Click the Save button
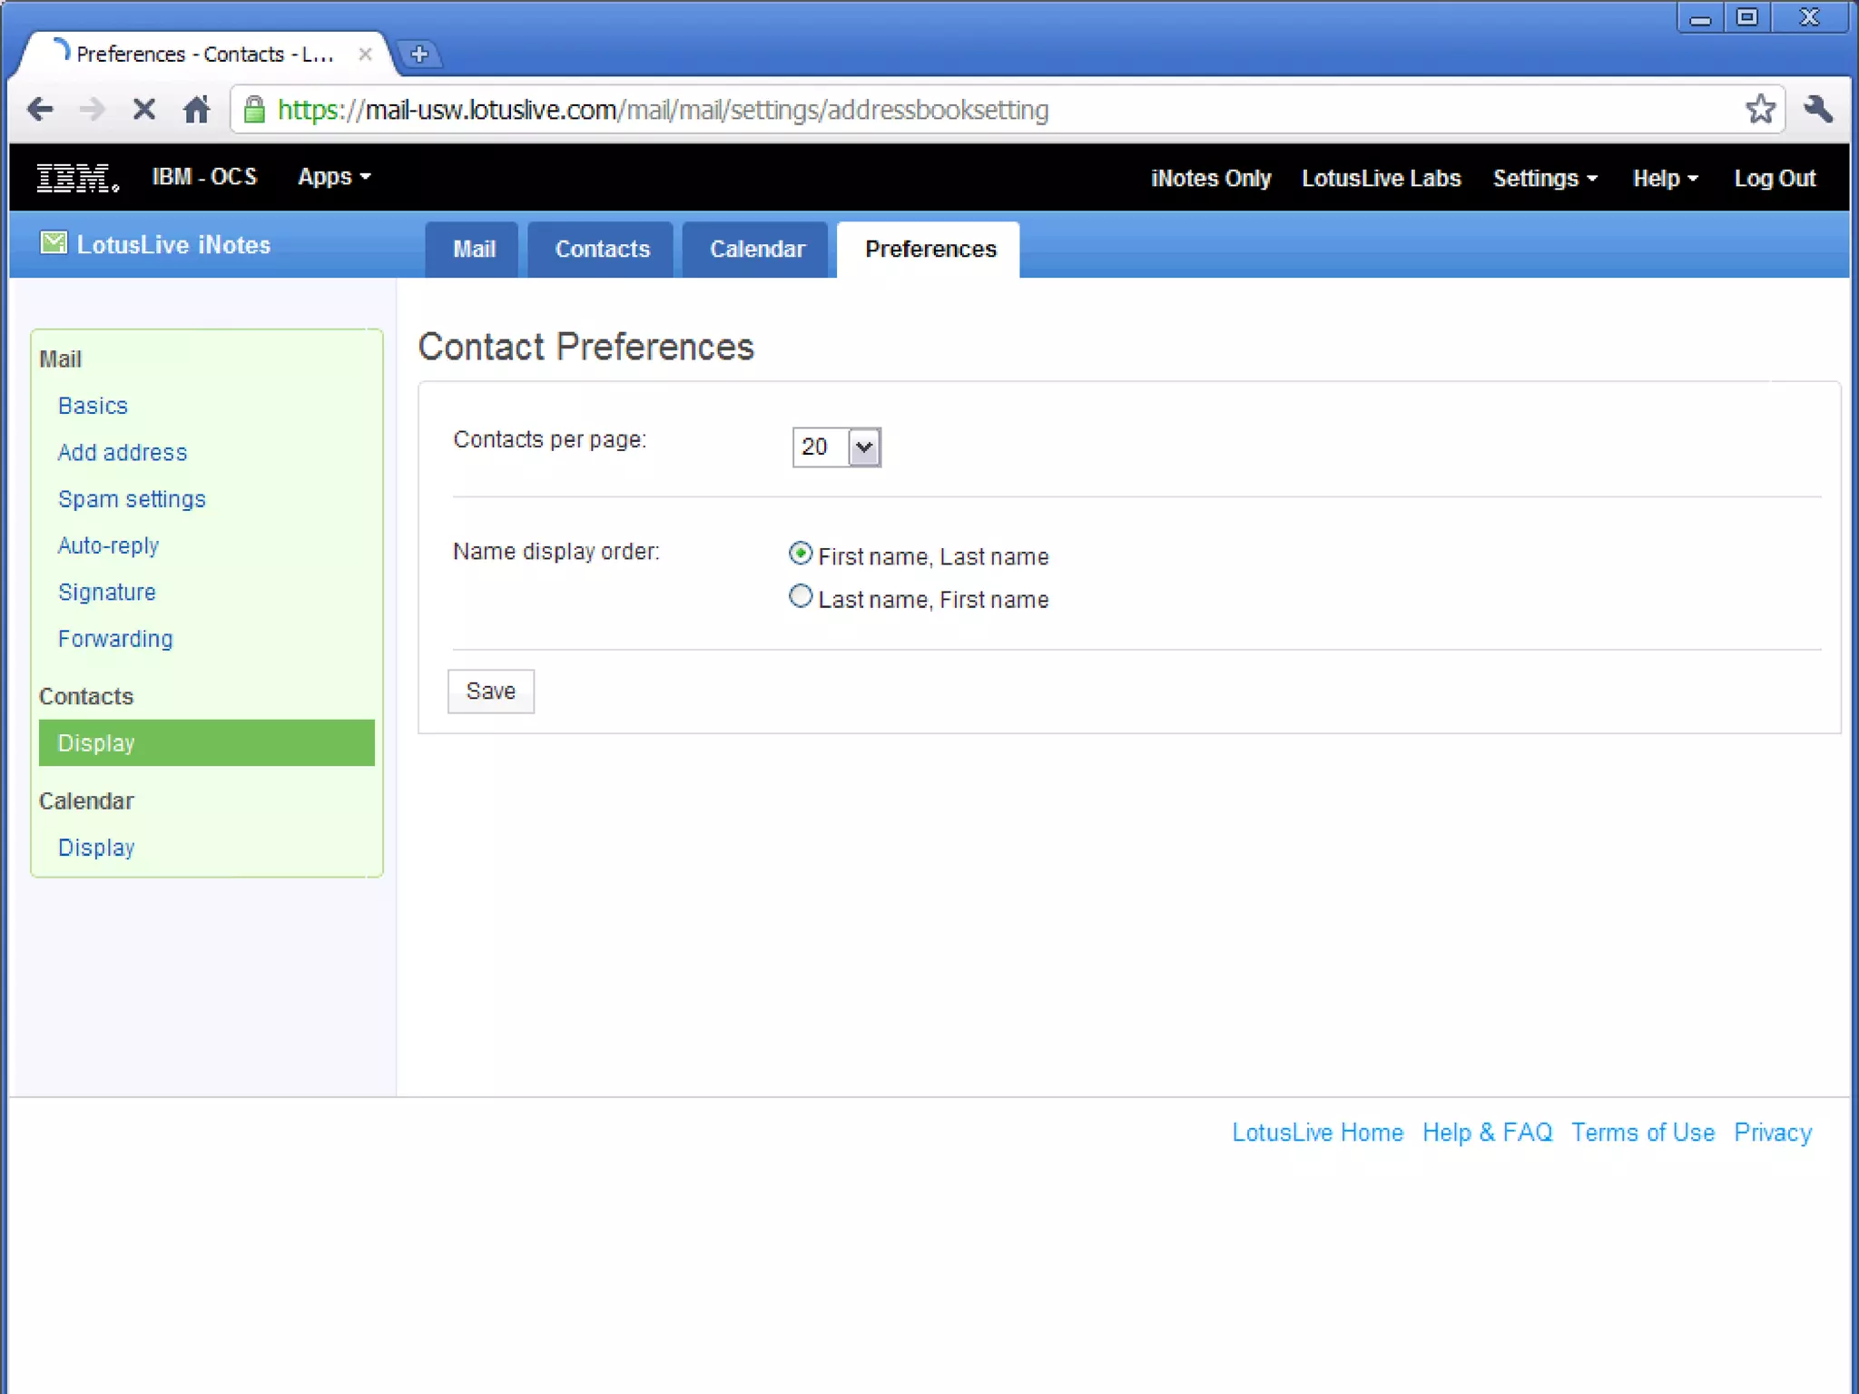 pyautogui.click(x=490, y=692)
